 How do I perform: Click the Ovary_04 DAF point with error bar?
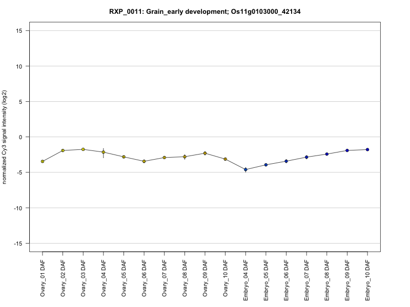(x=104, y=152)
